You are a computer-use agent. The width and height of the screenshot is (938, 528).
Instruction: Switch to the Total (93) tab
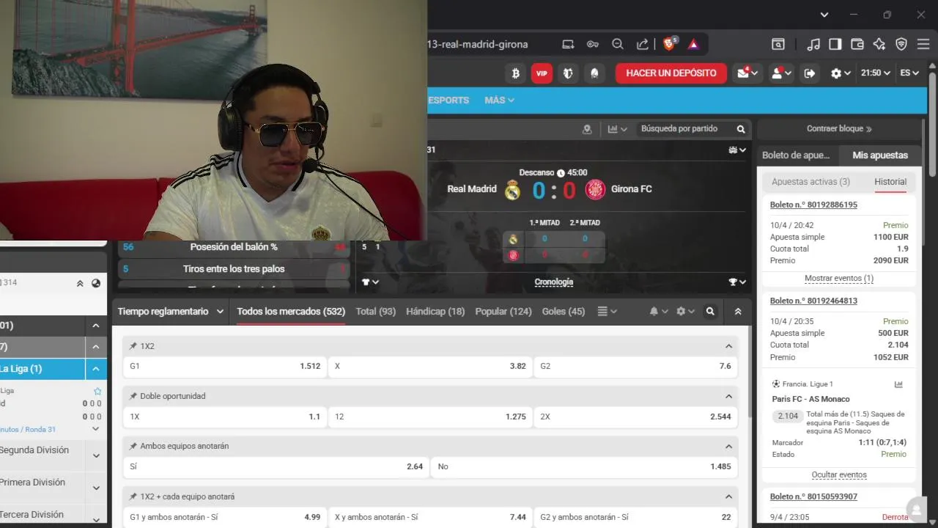click(x=375, y=312)
